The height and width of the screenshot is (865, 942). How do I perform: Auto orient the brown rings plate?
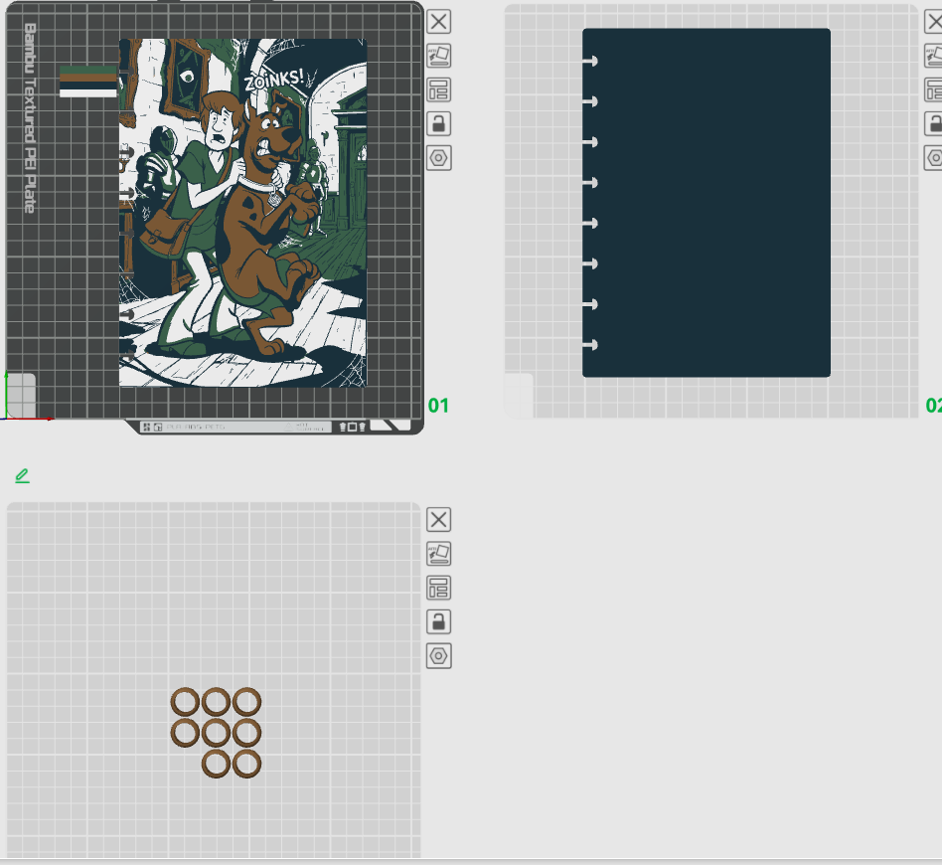click(438, 554)
